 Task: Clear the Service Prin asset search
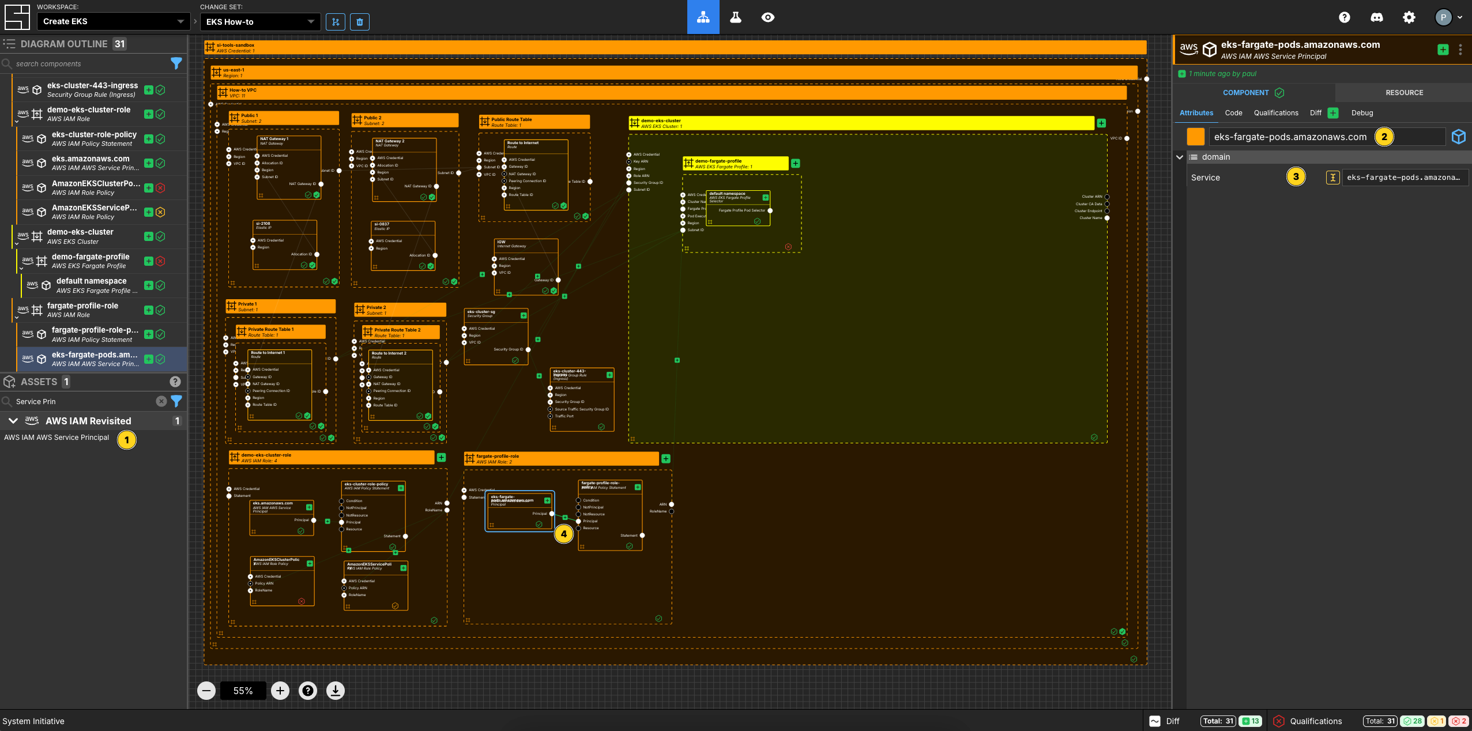pos(161,401)
